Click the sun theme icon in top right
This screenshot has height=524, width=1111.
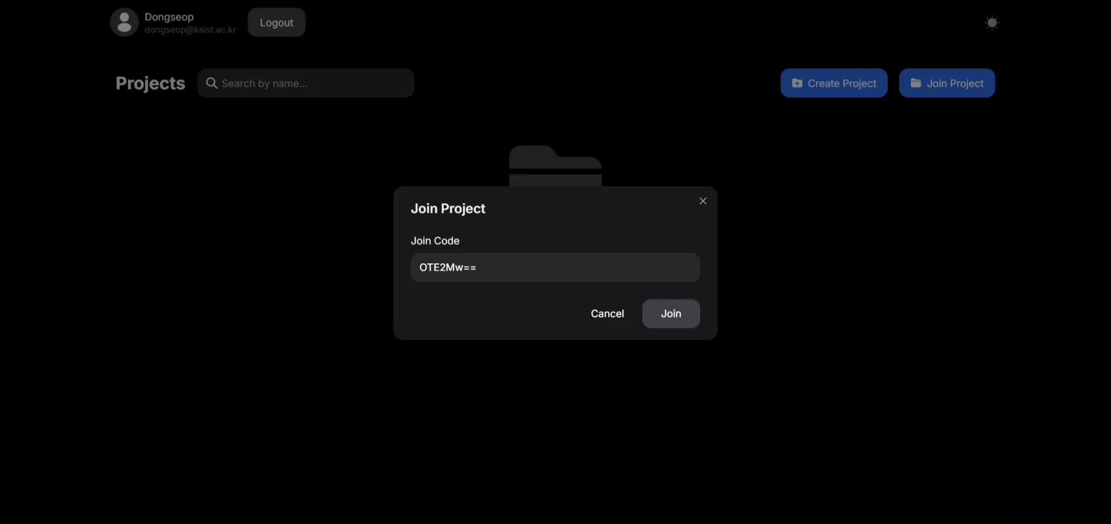pyautogui.click(x=992, y=22)
